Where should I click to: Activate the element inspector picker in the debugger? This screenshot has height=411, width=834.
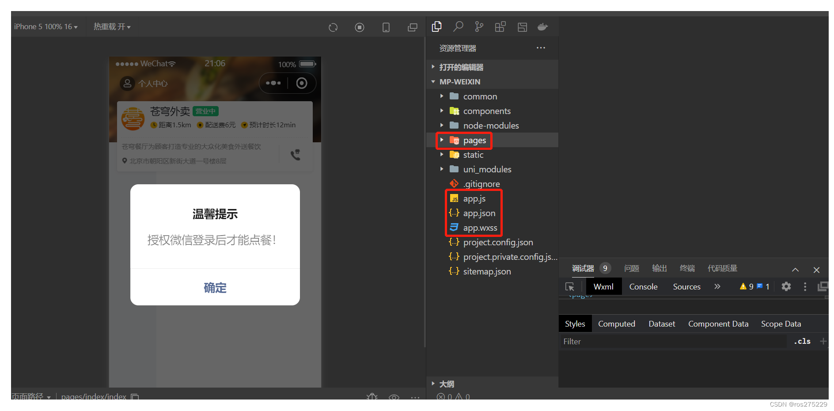pyautogui.click(x=570, y=286)
